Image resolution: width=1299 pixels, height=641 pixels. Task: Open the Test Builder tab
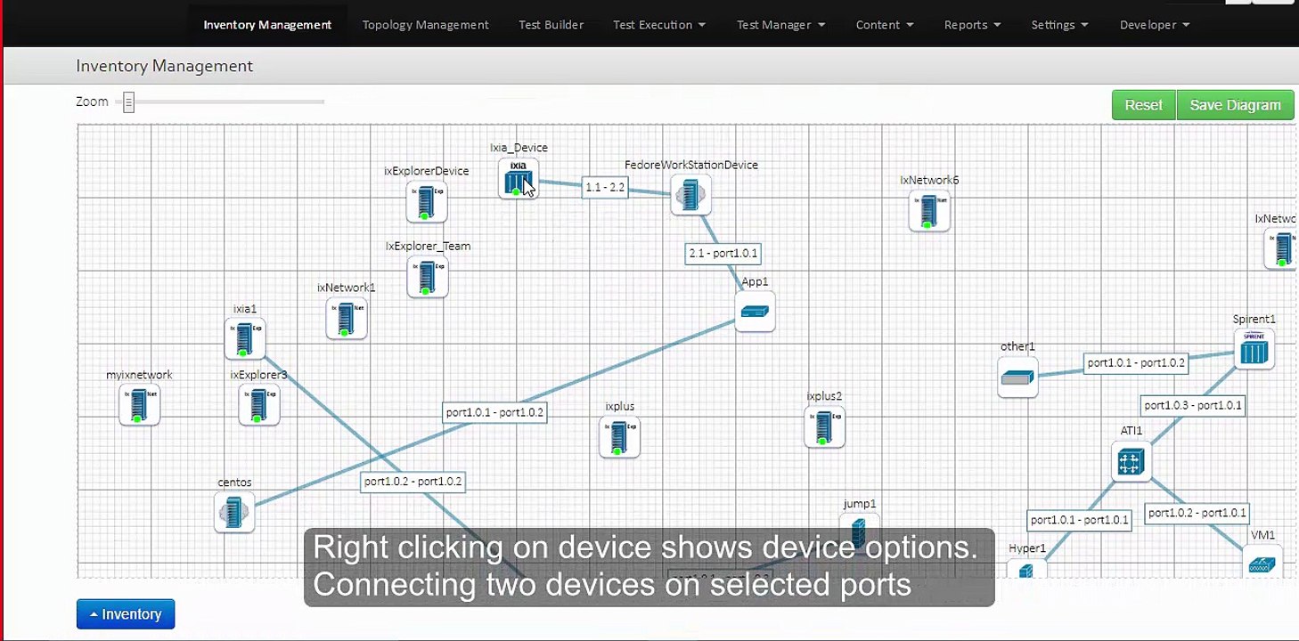[551, 25]
